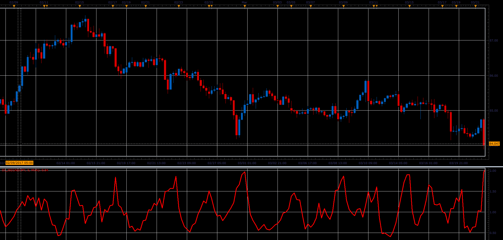This screenshot has width=503, height=240.
Task: Click the 1.00 indicator scale value
Action: (x=493, y=212)
